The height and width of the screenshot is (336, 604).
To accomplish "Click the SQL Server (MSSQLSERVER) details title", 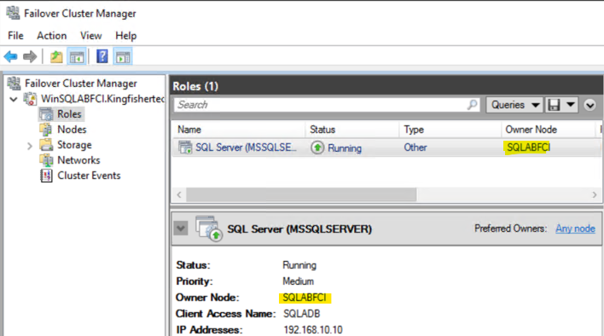I will (299, 229).
